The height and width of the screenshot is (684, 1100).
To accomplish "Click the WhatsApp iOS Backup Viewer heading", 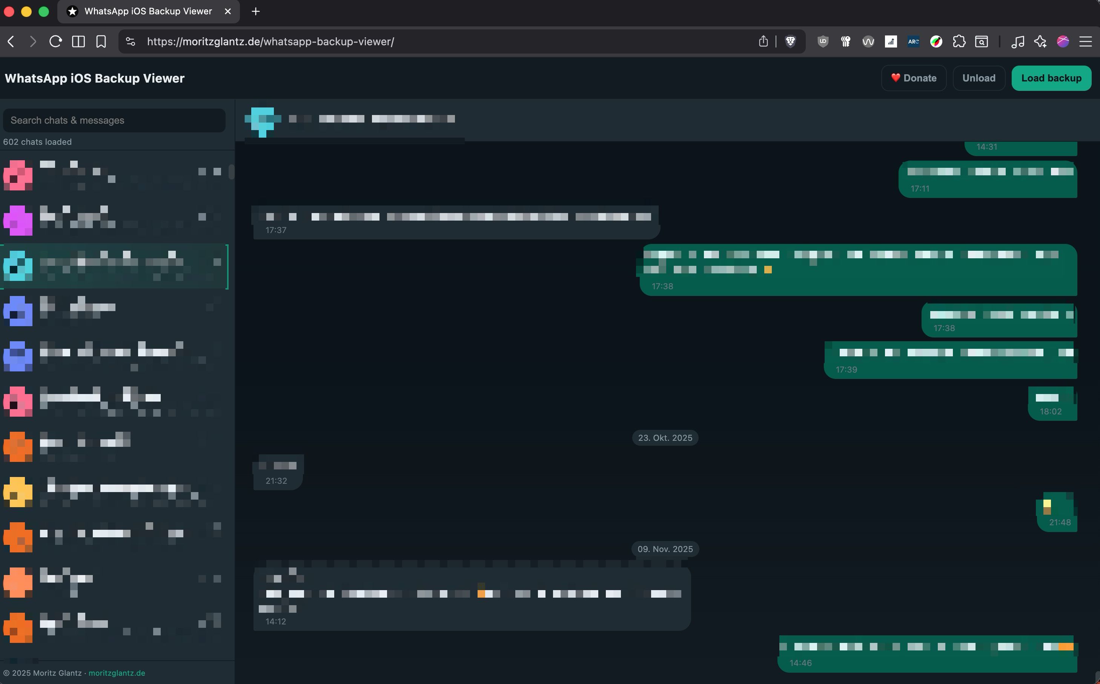I will (x=95, y=78).
